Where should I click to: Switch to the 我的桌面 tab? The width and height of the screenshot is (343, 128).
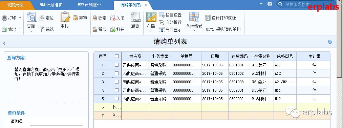[x=15, y=5]
